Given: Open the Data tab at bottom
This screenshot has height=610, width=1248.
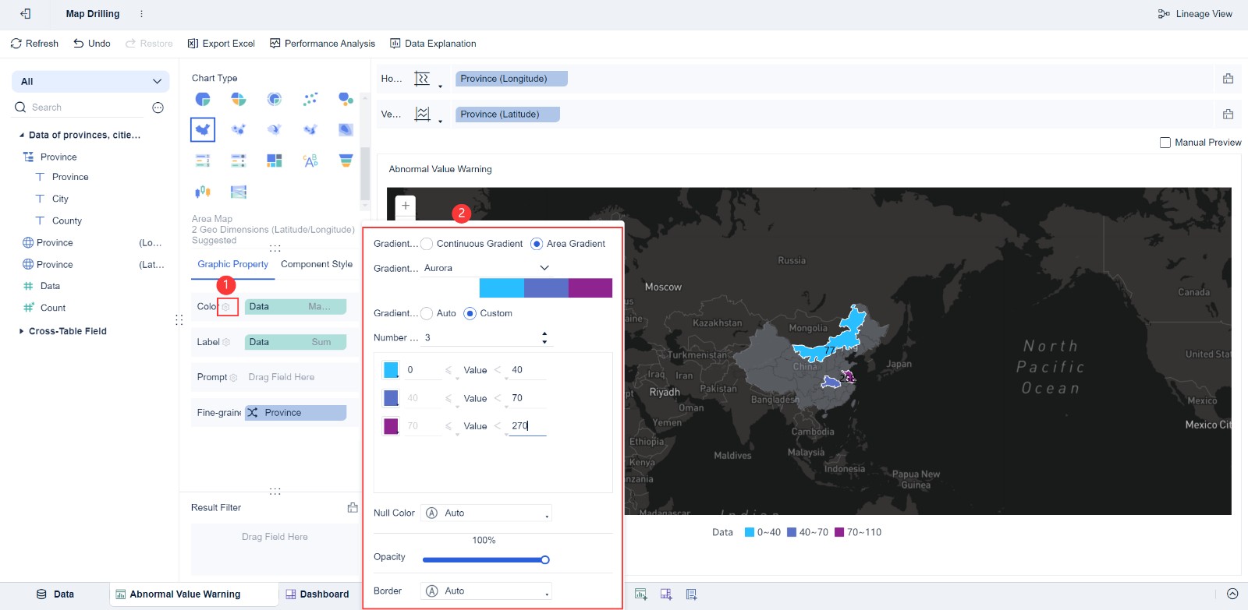Looking at the screenshot, I should tap(55, 594).
